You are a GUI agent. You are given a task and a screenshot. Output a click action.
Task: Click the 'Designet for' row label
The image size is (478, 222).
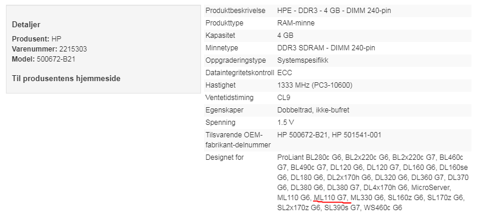pos(225,157)
